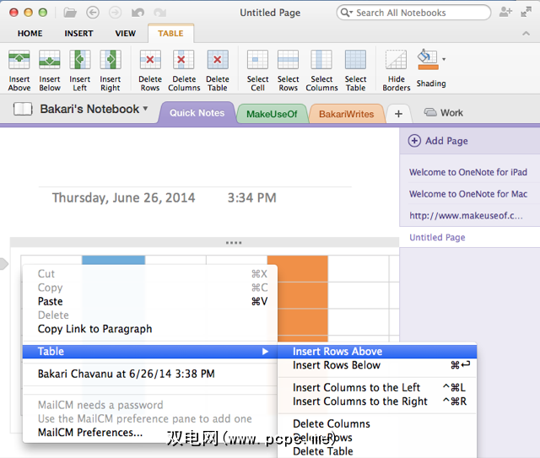Add a new section with plus tab
The width and height of the screenshot is (540, 458).
tap(398, 114)
